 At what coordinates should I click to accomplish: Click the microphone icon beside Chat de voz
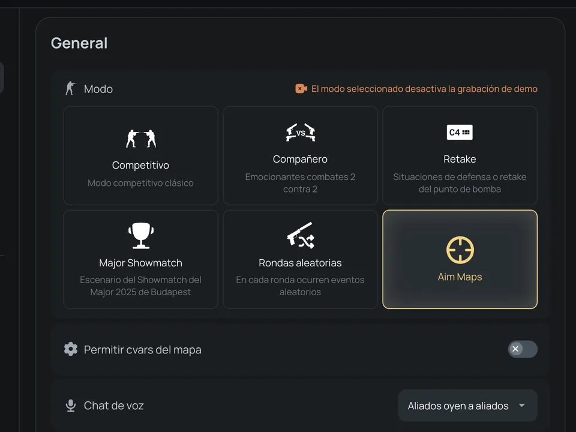(x=71, y=406)
